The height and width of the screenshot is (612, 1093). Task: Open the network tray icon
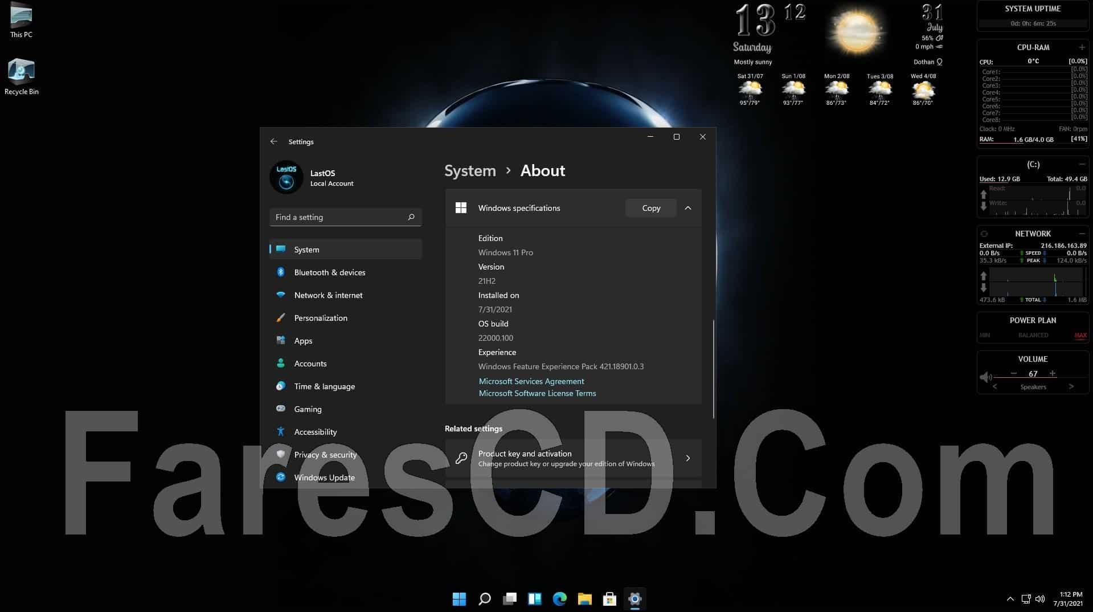click(x=1026, y=599)
